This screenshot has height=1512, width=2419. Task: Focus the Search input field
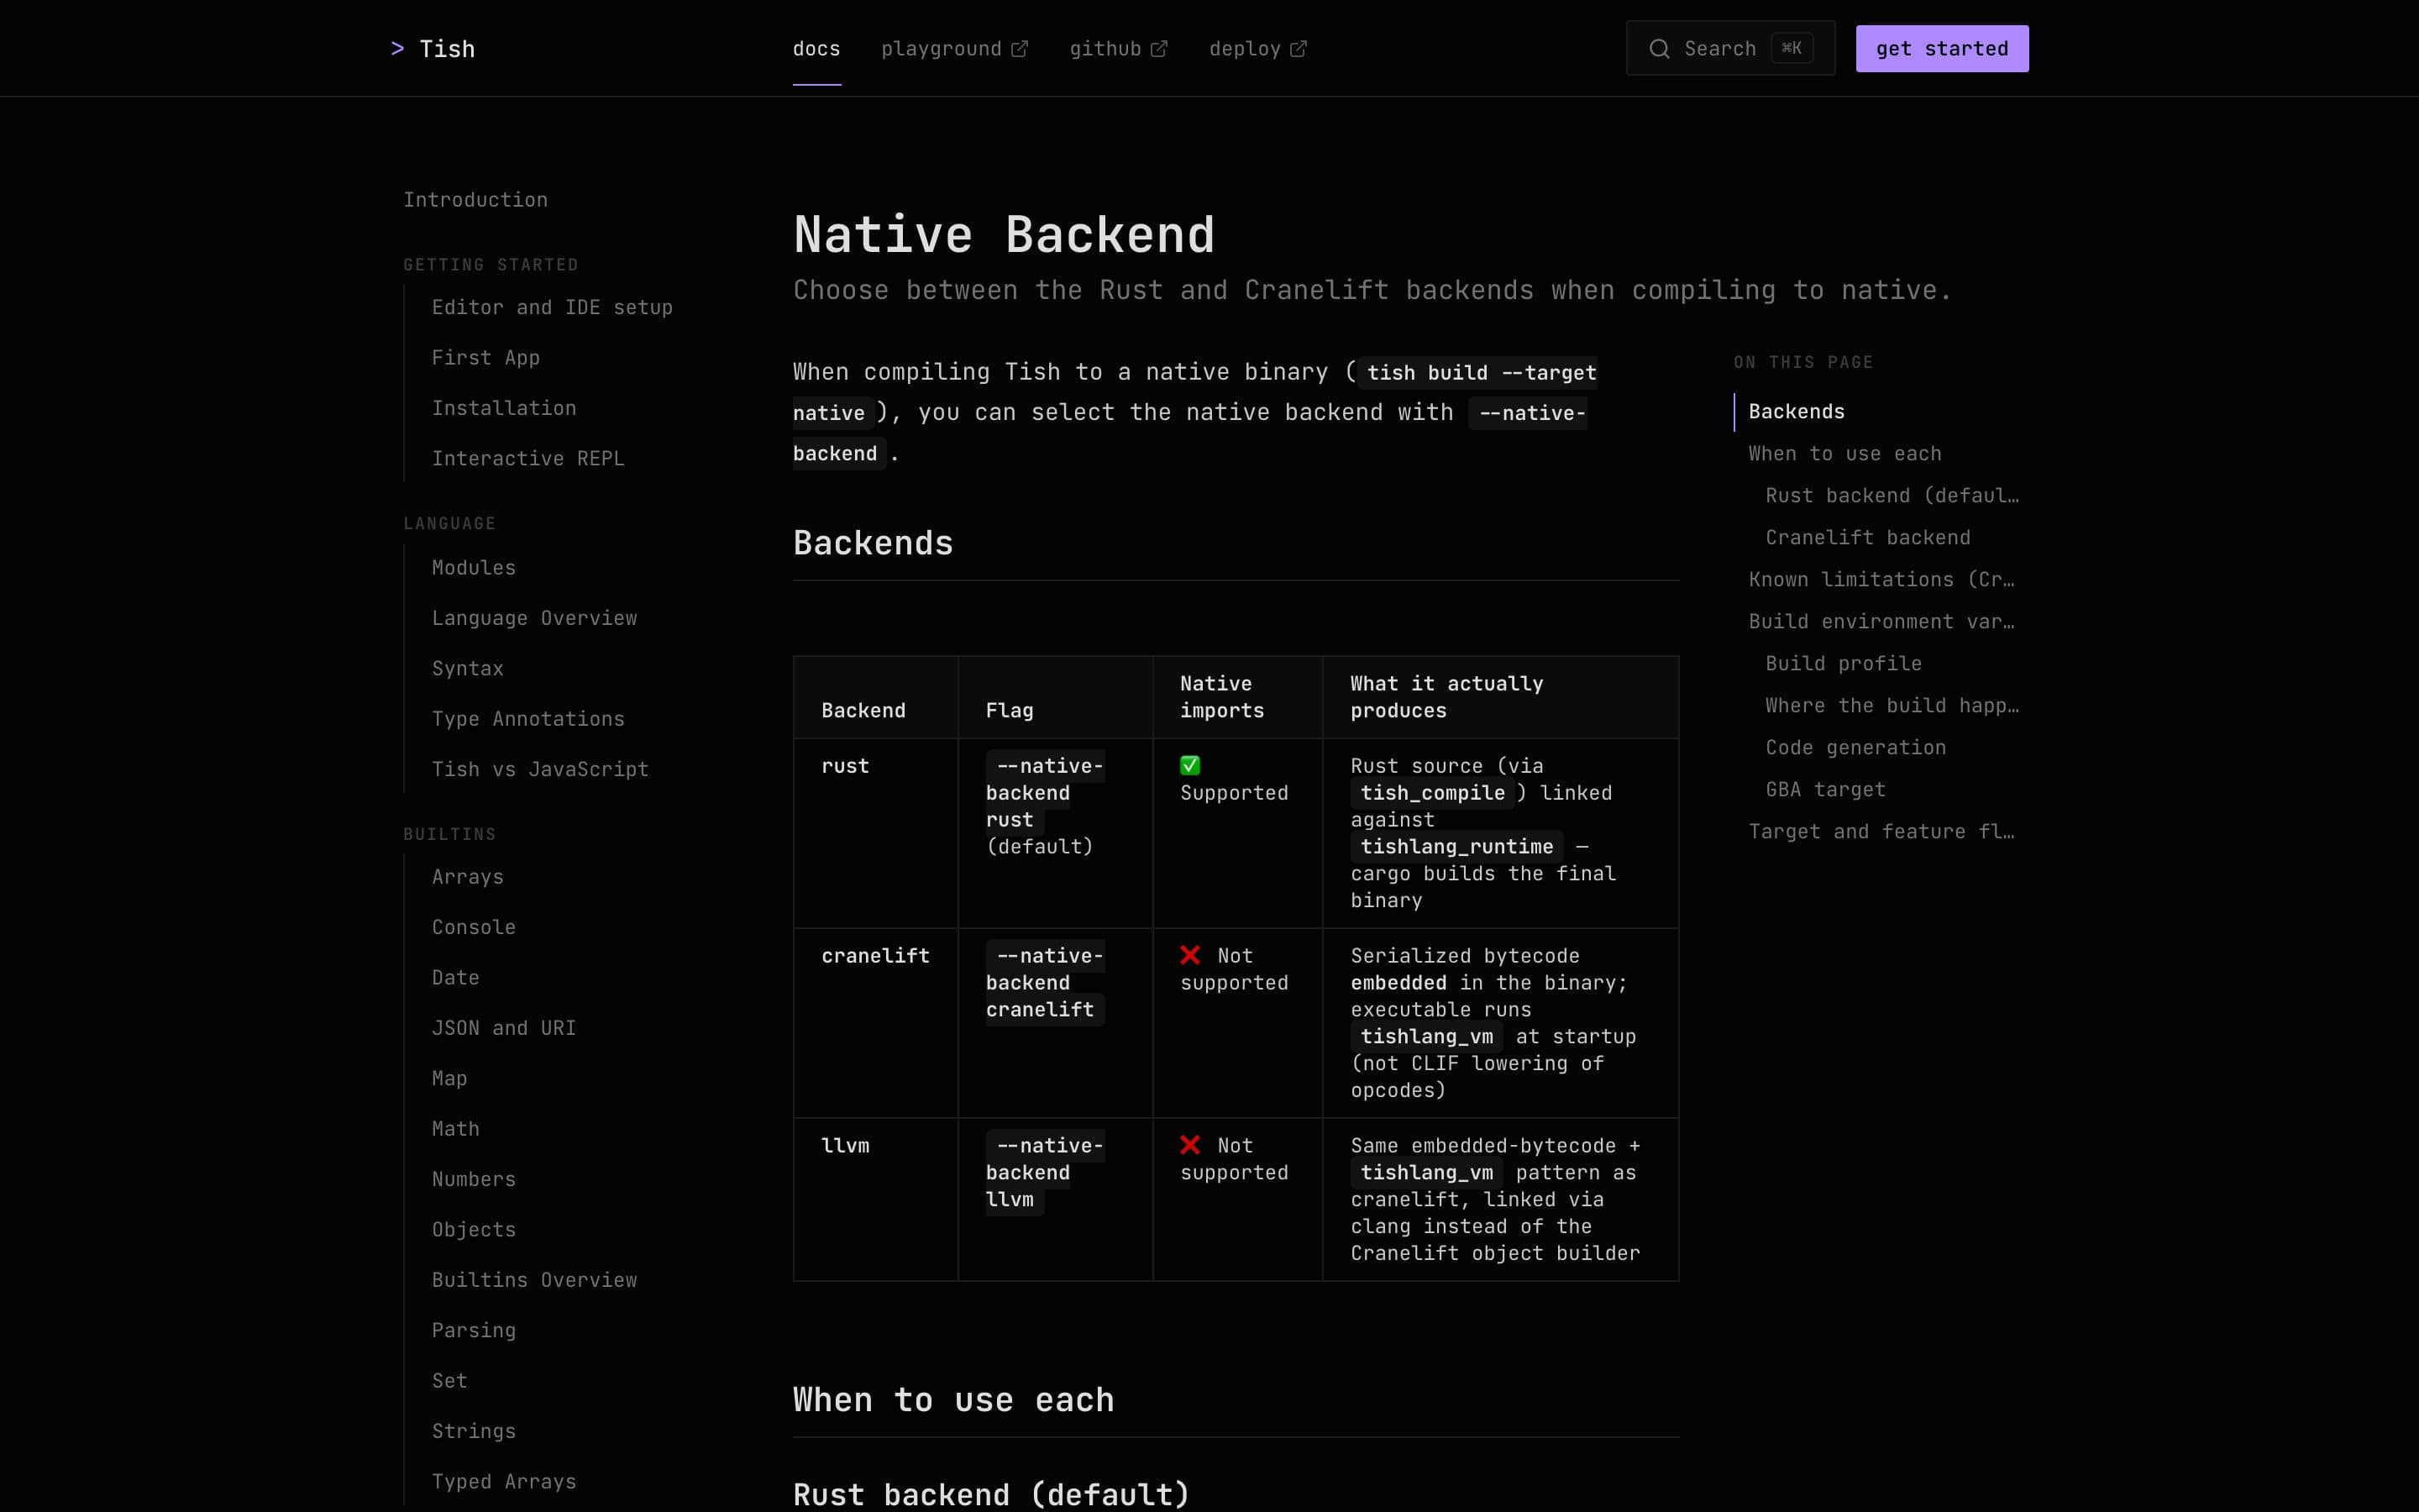1730,48
